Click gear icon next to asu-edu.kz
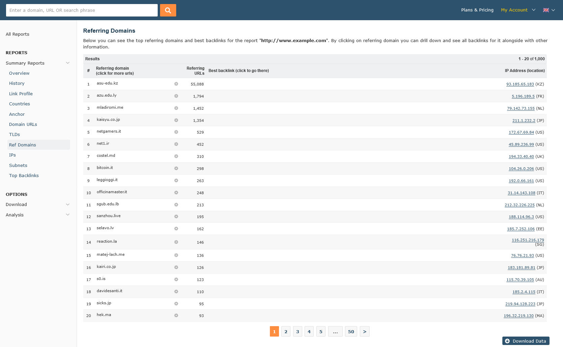563x347 pixels. coord(176,84)
